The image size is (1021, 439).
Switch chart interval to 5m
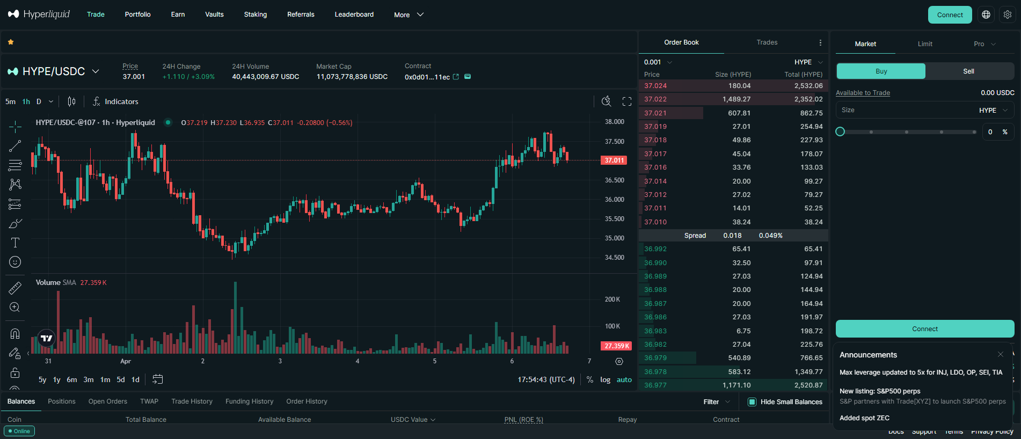(x=11, y=101)
